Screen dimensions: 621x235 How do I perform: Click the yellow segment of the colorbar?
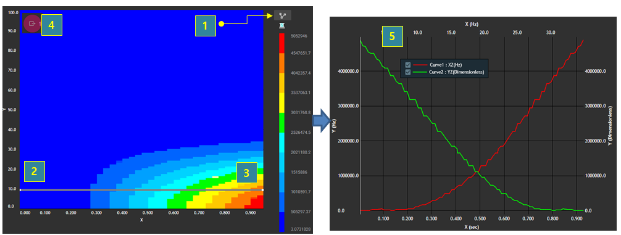pyautogui.click(x=282, y=103)
